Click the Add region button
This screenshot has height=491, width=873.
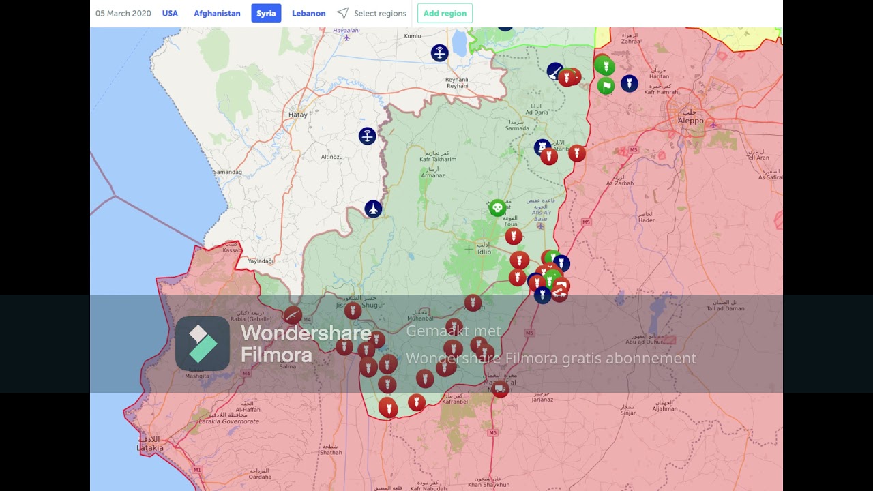[445, 13]
